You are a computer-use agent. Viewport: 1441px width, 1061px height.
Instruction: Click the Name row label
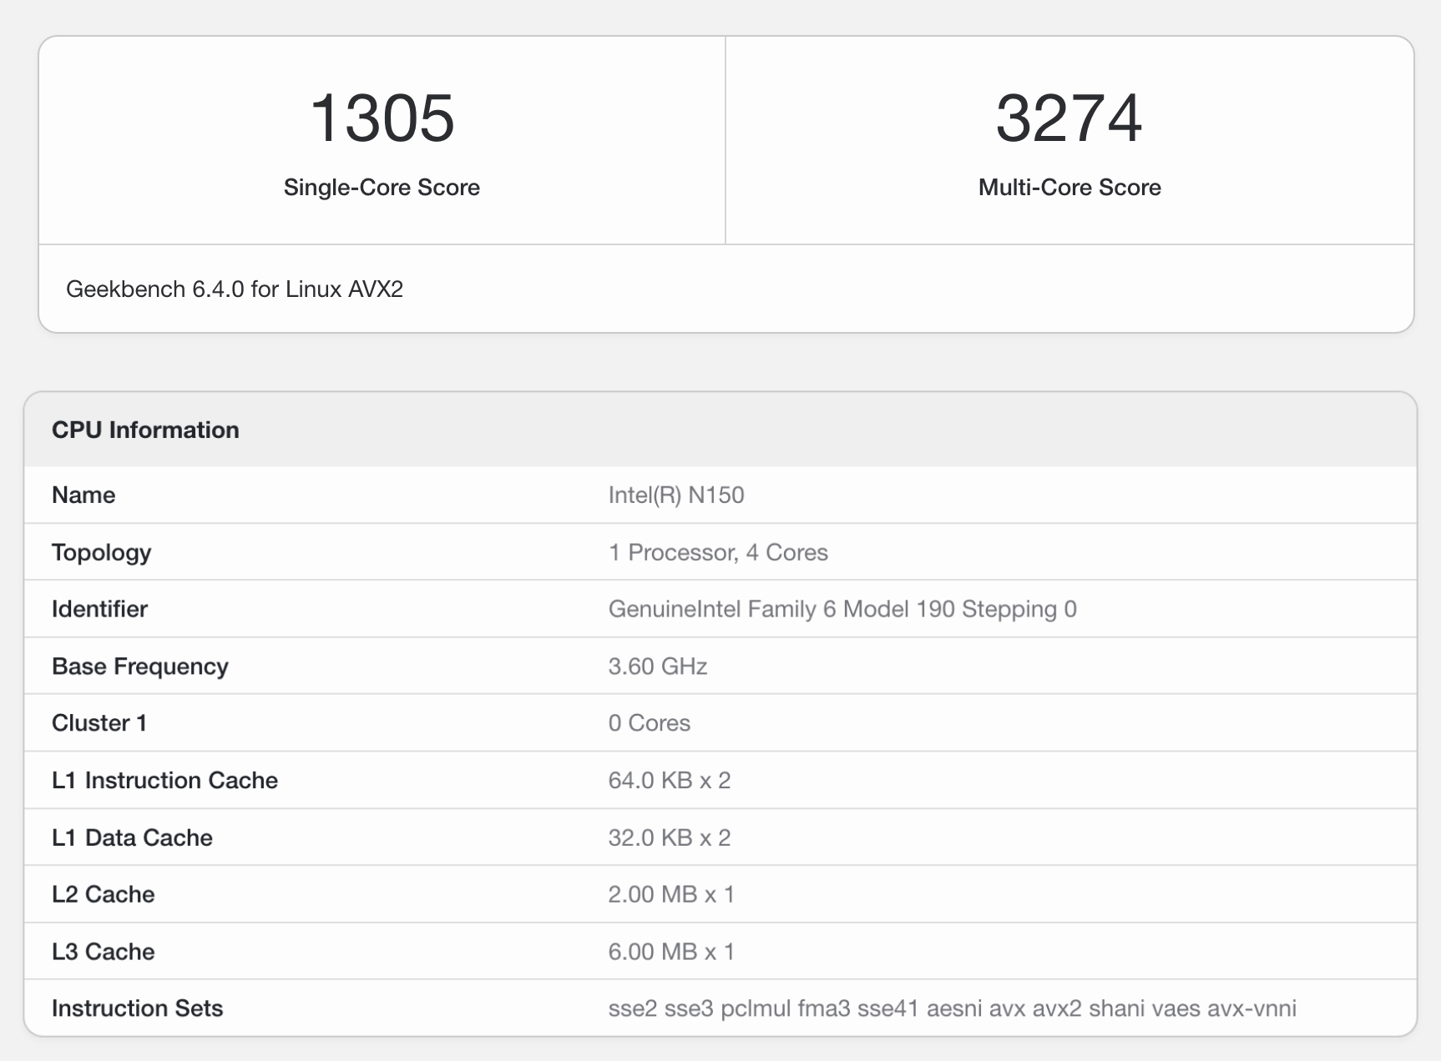pyautogui.click(x=83, y=495)
